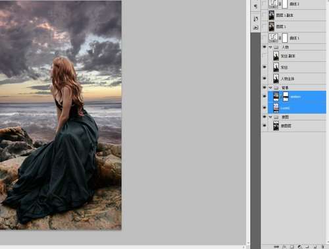Click the 原图层 layer thumbnail

pyautogui.click(x=276, y=126)
